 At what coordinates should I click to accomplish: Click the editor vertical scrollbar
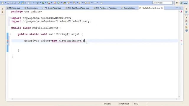(x=179, y=54)
